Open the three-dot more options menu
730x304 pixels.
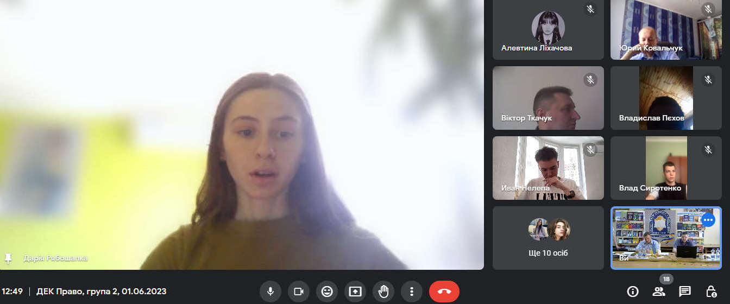pos(412,292)
